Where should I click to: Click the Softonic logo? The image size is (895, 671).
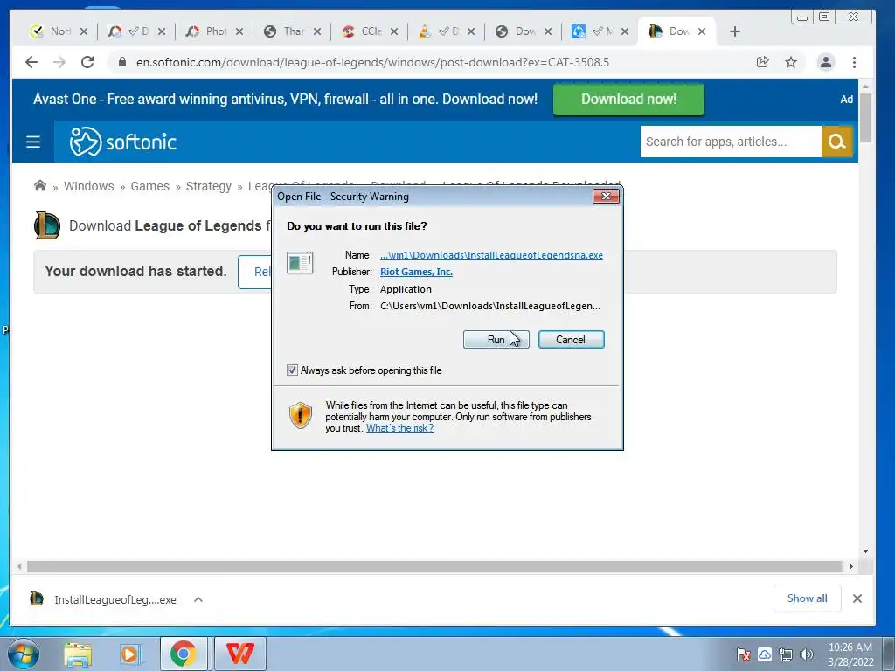(122, 142)
